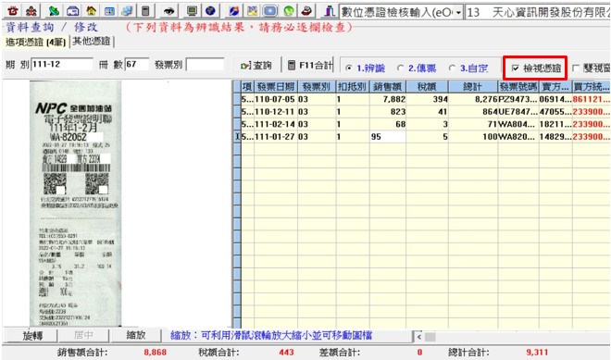Click the blue mailbox toolbar icon

click(x=72, y=11)
